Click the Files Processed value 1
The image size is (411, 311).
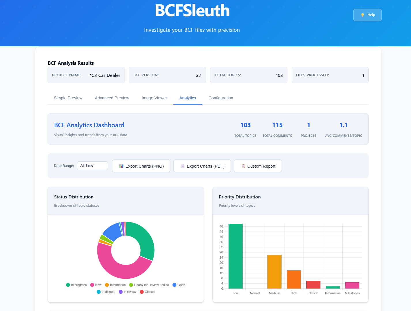click(x=363, y=75)
